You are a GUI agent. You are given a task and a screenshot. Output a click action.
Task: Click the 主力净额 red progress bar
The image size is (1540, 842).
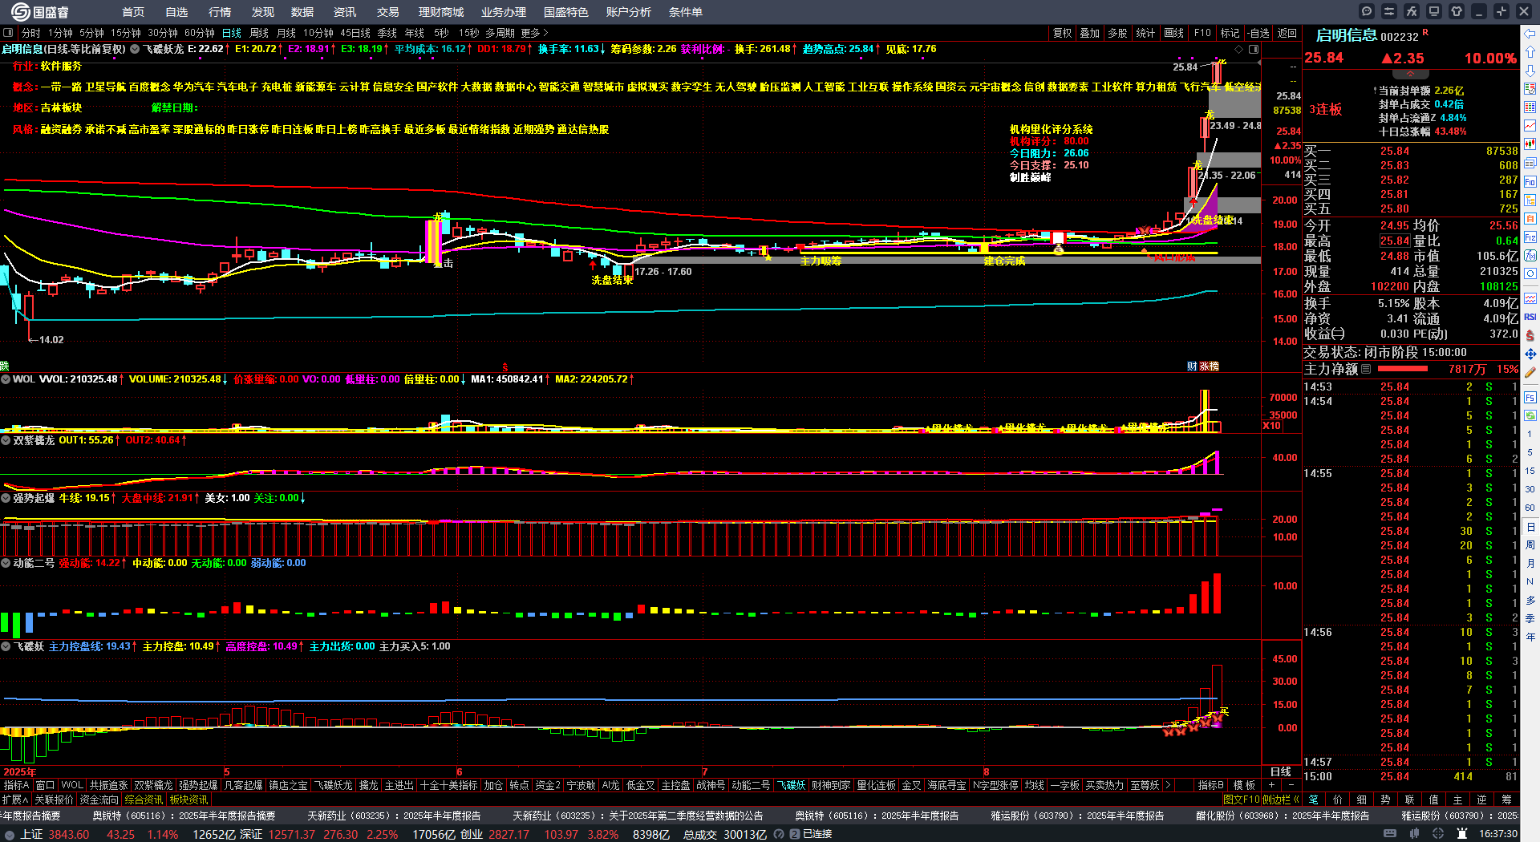click(x=1402, y=370)
